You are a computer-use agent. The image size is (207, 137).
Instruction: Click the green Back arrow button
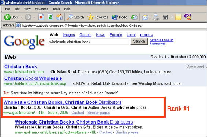[7, 17]
